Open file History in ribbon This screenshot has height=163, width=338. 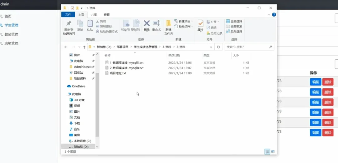point(214,33)
